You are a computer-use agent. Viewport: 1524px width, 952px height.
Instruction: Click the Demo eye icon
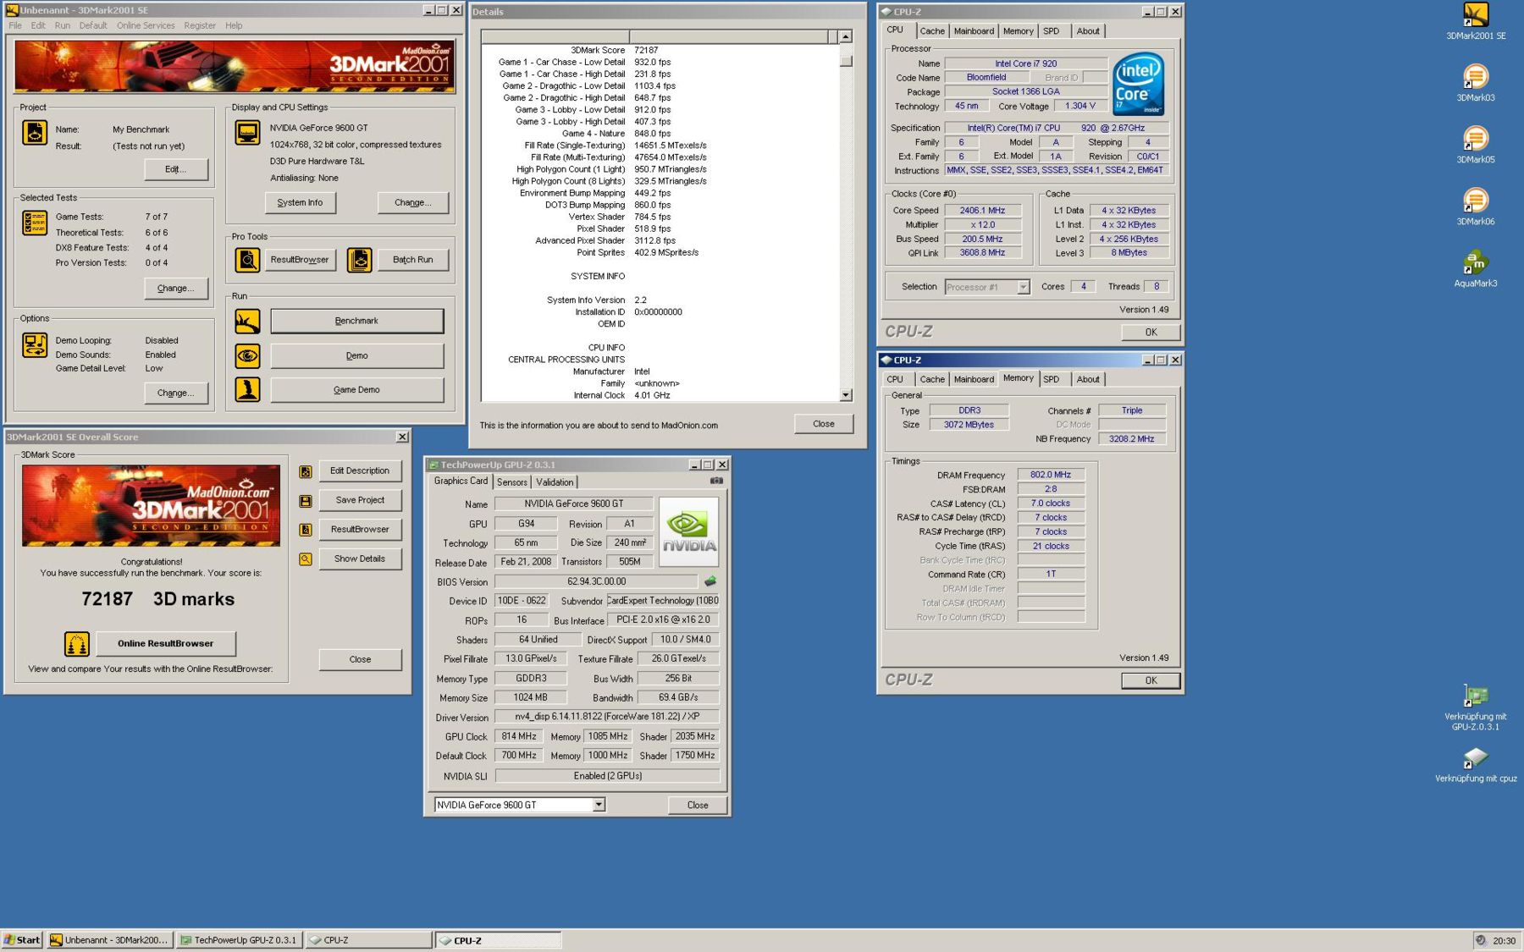[247, 355]
